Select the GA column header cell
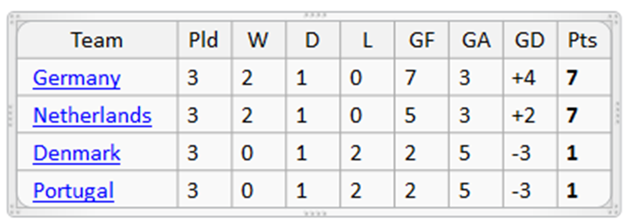This screenshot has width=631, height=223. click(x=476, y=41)
